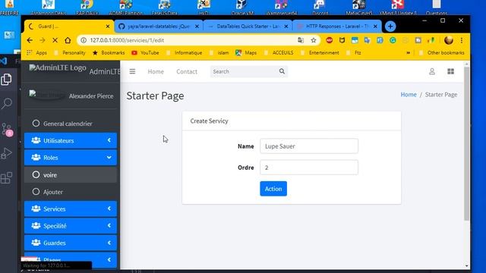Open the Chrome three-dot menu
The height and width of the screenshot is (273, 486).
point(462,40)
